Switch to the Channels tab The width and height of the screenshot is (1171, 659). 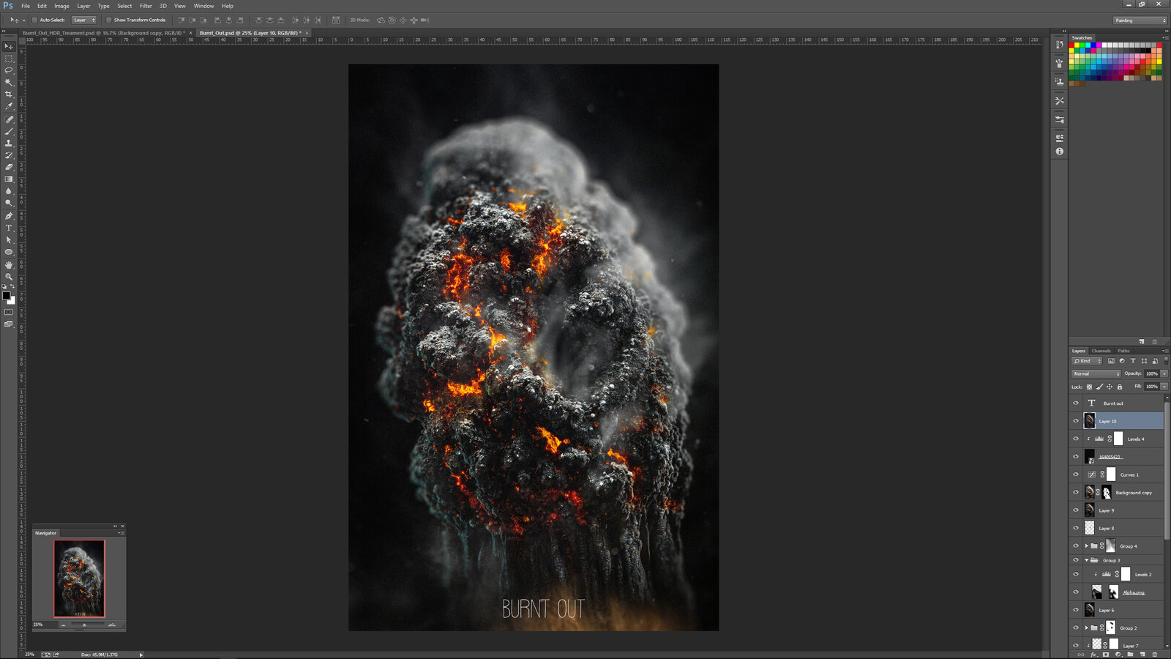click(1101, 351)
